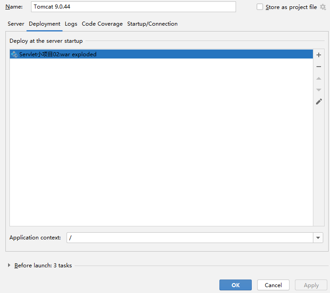Click into the Name field showing Tomcat 9.0.44
330x293 pixels.
134,7
